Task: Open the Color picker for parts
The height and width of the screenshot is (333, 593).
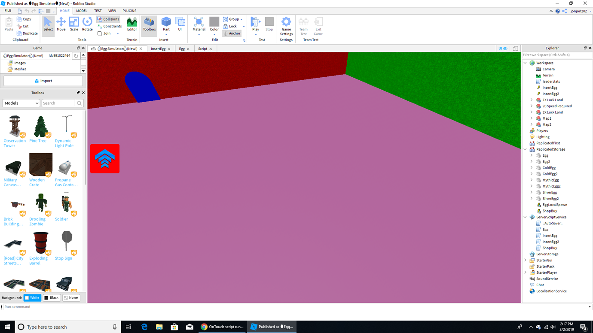Action: coord(214,25)
